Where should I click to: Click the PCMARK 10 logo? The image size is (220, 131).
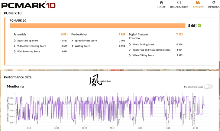click(x=28, y=5)
